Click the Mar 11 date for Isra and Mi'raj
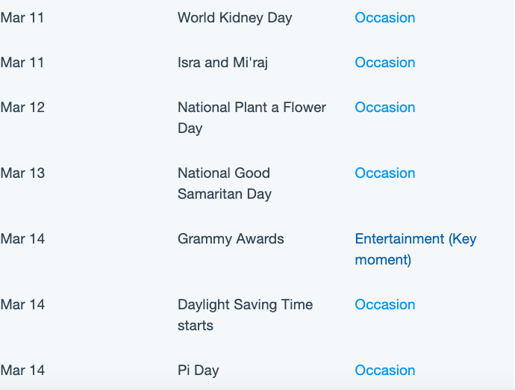The height and width of the screenshot is (390, 515). (22, 63)
